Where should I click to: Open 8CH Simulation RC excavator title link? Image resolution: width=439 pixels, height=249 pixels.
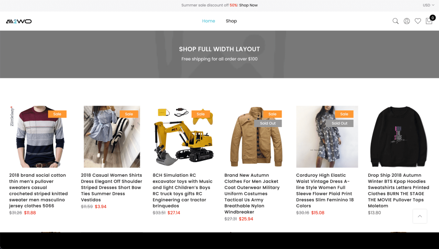pyautogui.click(x=183, y=190)
